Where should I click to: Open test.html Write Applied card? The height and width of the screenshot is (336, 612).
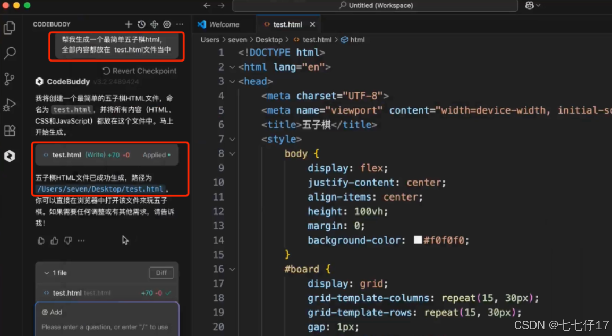[107, 155]
